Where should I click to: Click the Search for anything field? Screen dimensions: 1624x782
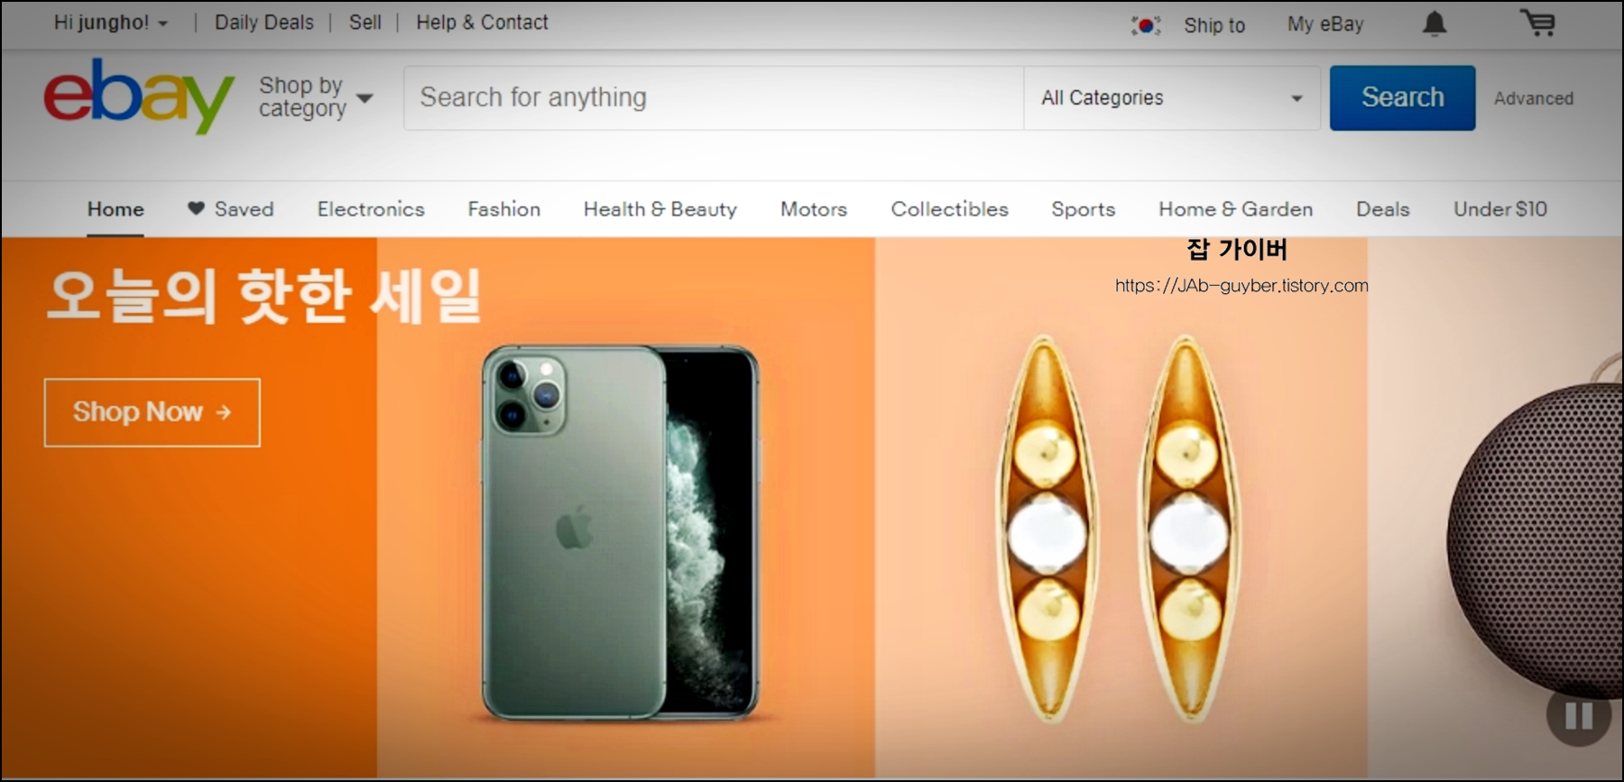714,97
